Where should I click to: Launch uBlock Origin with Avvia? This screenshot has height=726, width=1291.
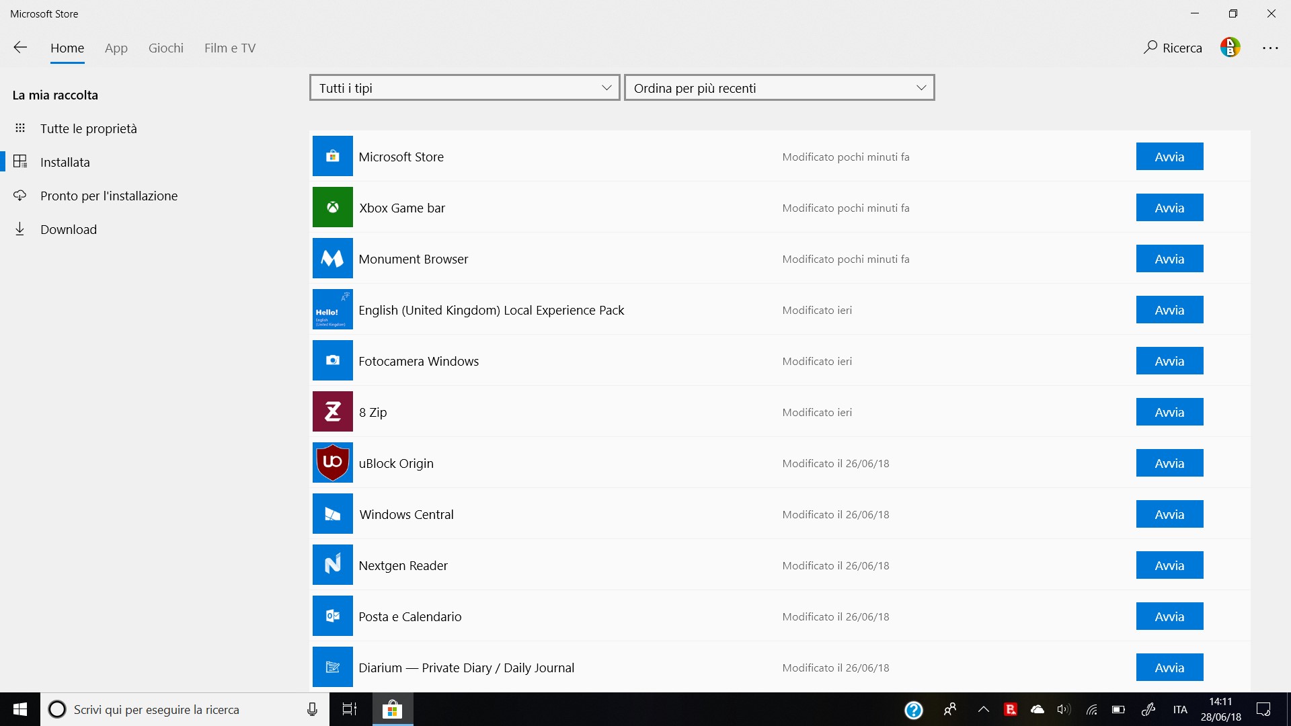coord(1169,462)
